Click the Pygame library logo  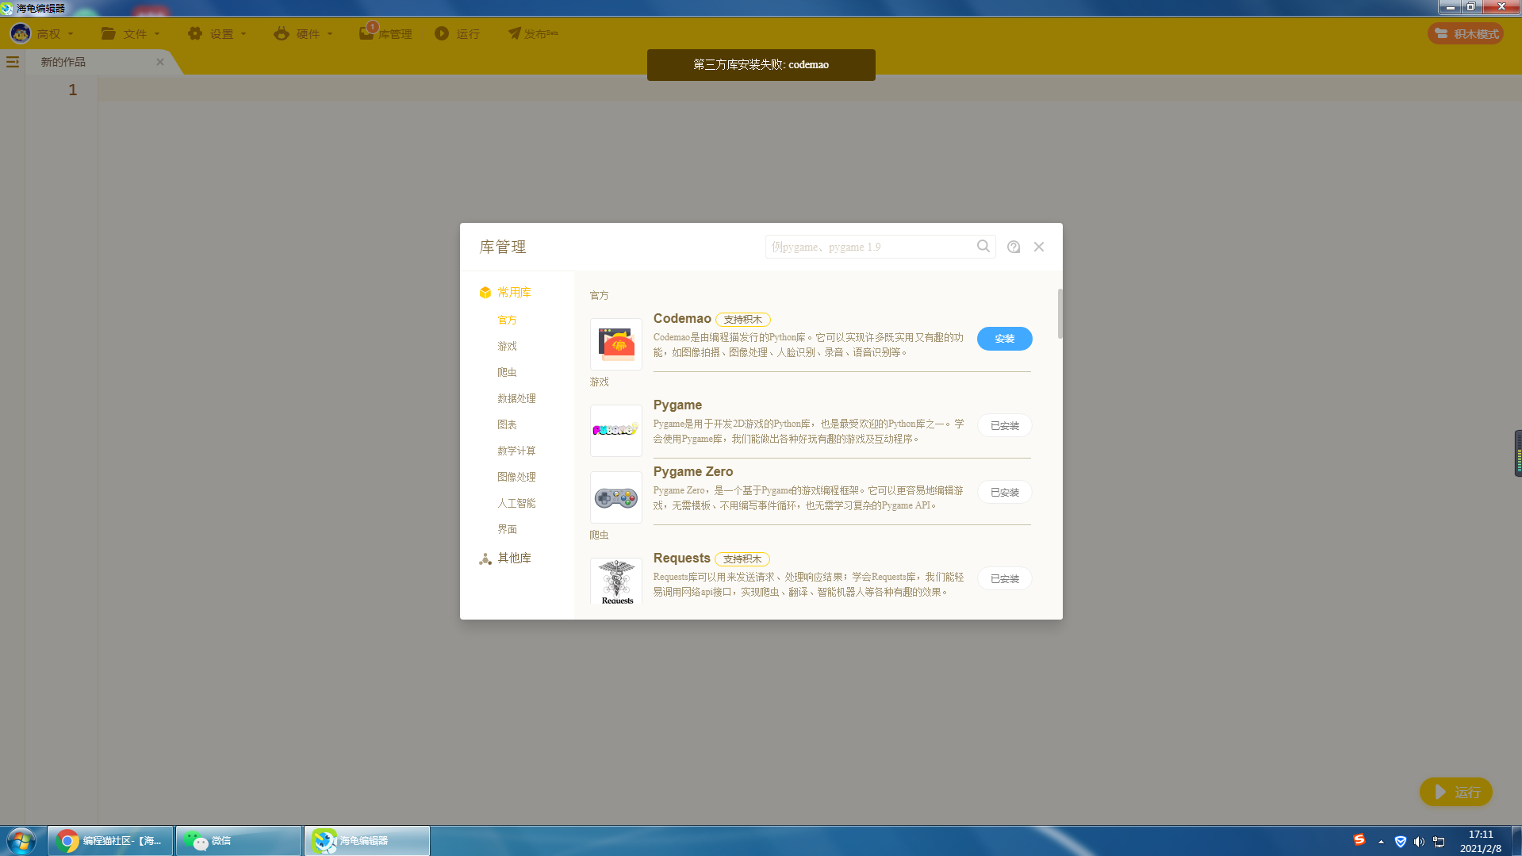tap(616, 431)
